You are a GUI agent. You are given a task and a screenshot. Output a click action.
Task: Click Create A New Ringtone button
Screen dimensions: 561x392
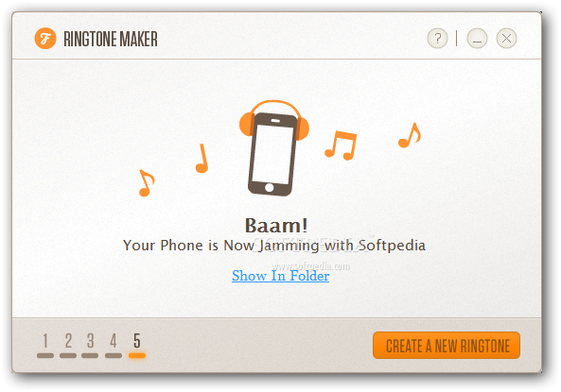[447, 345]
